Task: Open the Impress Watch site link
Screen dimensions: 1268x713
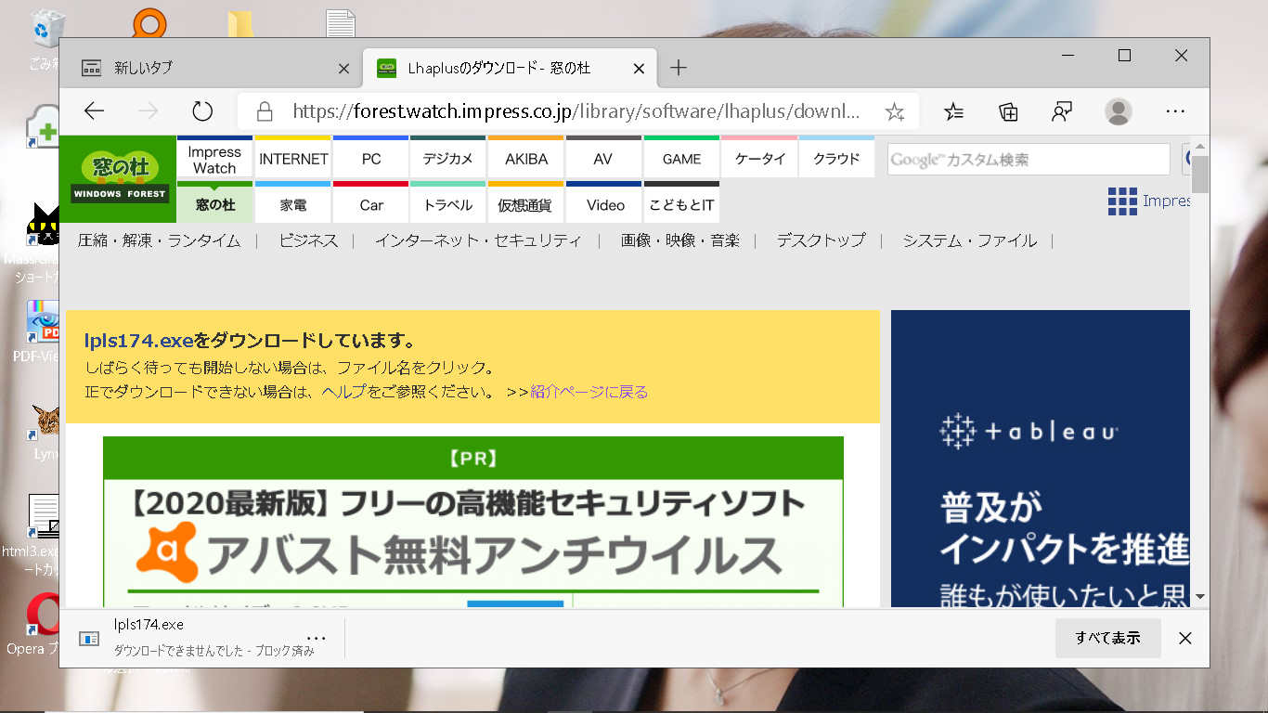Action: click(214, 158)
